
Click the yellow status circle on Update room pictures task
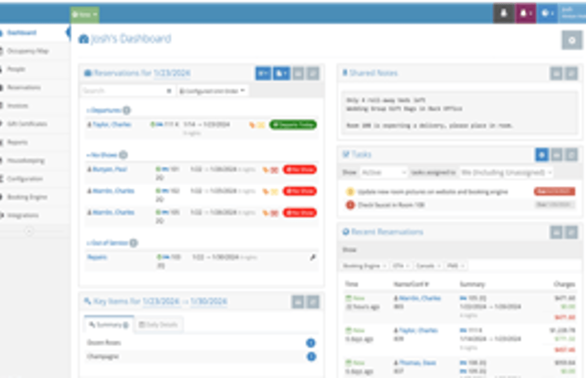(350, 192)
